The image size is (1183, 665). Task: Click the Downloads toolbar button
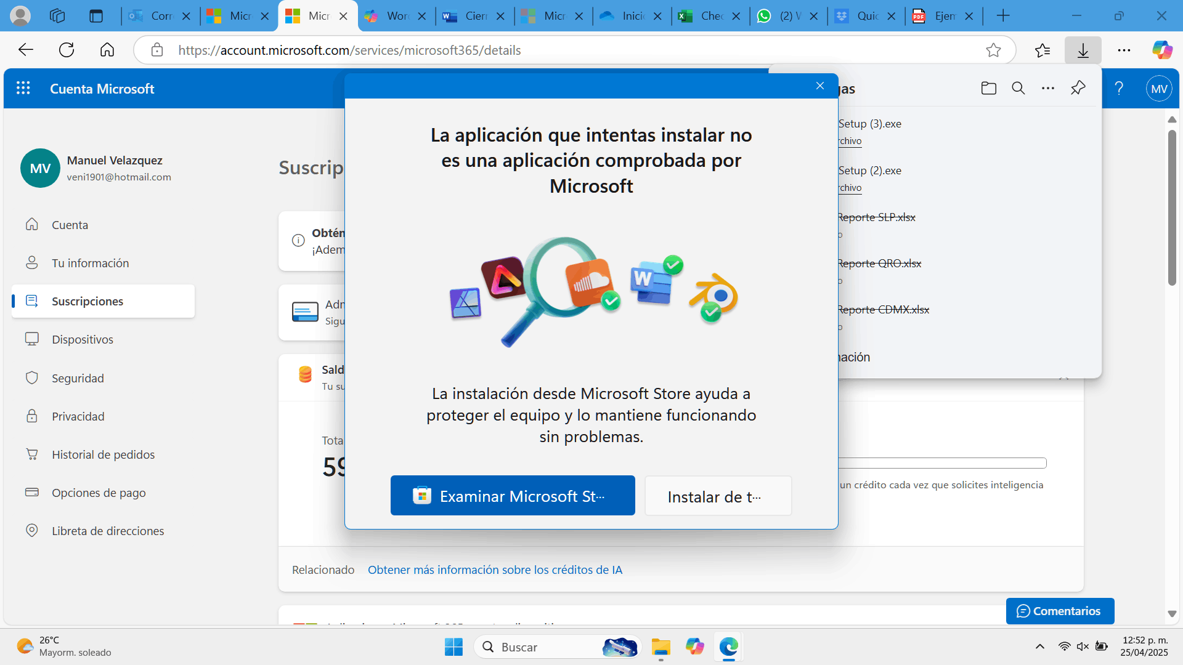pyautogui.click(x=1083, y=50)
